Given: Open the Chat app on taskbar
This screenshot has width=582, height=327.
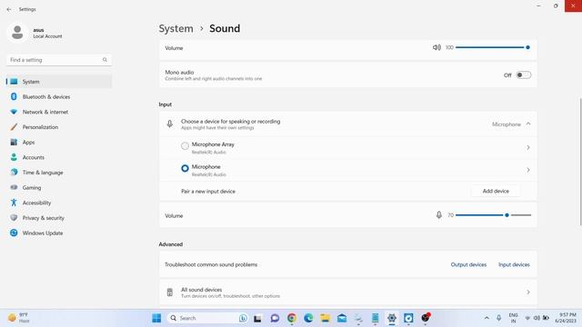Looking at the screenshot, I should [x=275, y=318].
